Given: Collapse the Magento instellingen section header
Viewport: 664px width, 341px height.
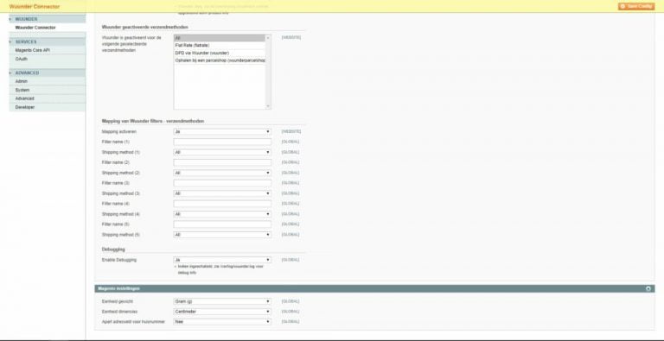Looking at the screenshot, I should point(374,288).
